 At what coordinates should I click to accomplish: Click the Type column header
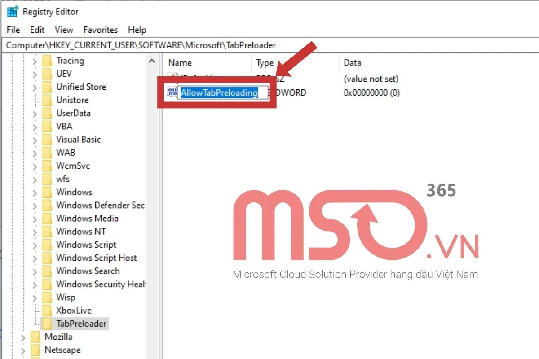coord(265,62)
